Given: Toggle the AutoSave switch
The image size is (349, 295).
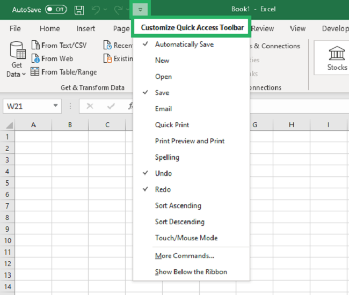Looking at the screenshot, I should point(56,10).
